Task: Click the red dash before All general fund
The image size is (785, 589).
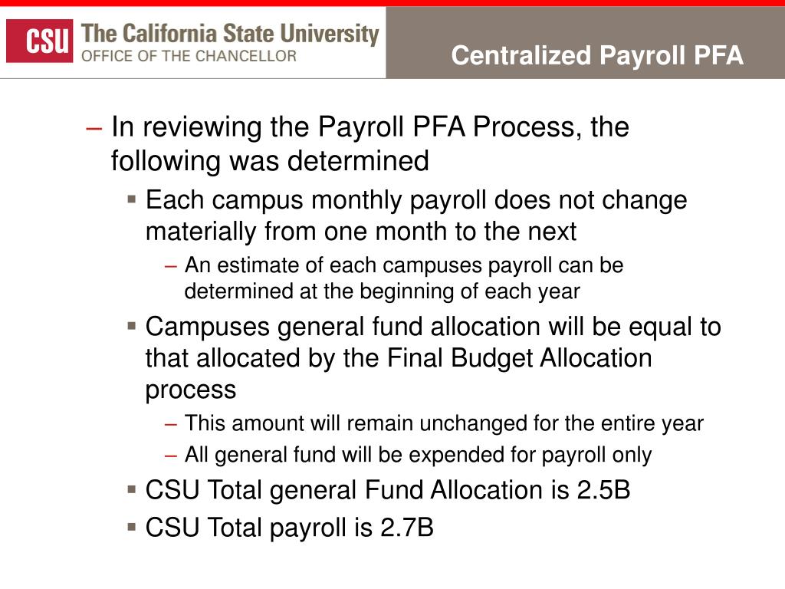Action: 171,456
